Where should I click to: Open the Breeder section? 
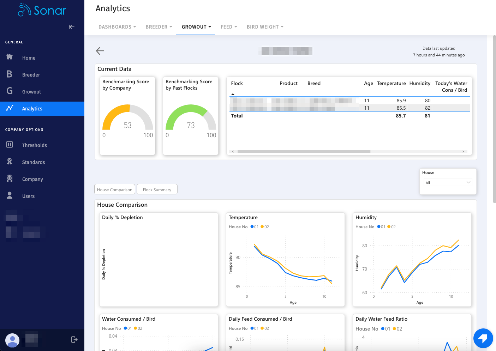(31, 75)
